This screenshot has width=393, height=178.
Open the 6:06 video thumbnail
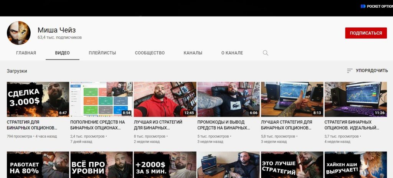click(228, 99)
